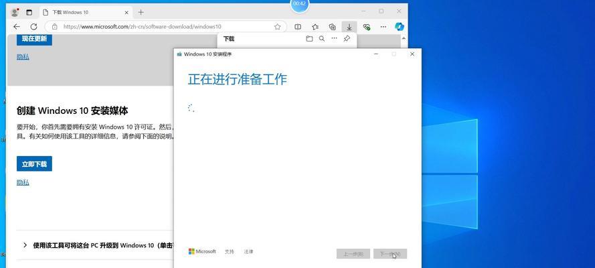Open the 隐私 link under 现在更新

[23, 57]
